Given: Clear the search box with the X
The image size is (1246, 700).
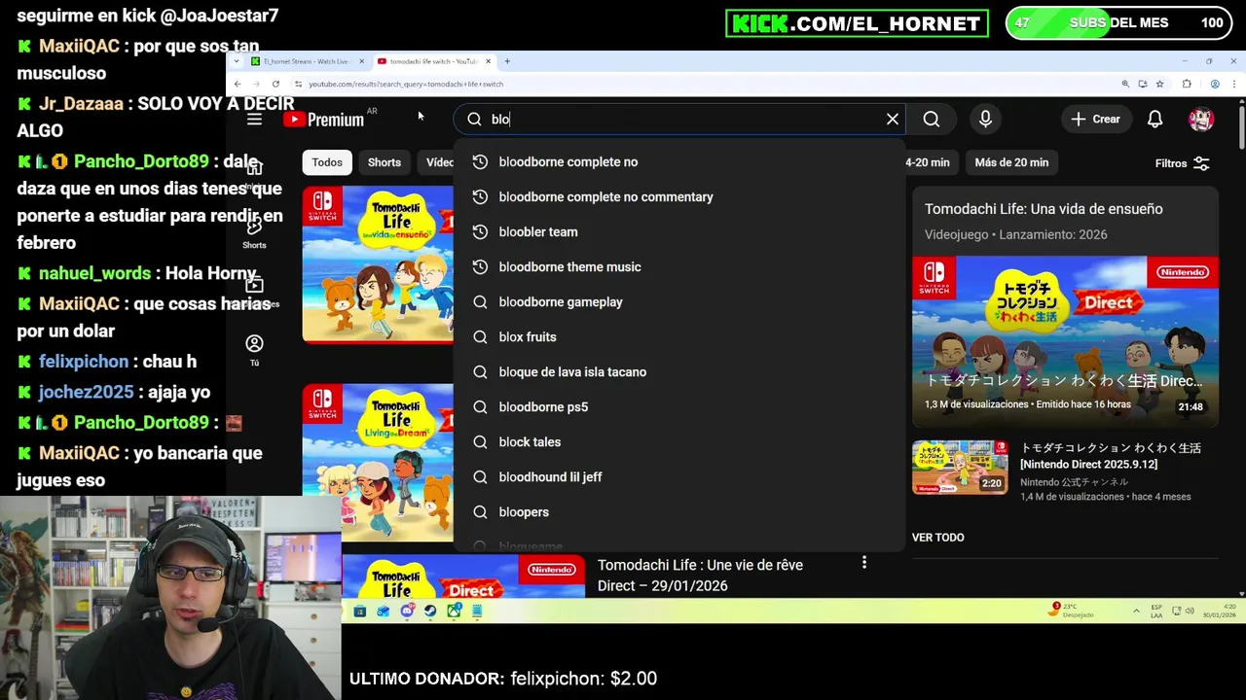Looking at the screenshot, I should [x=893, y=119].
